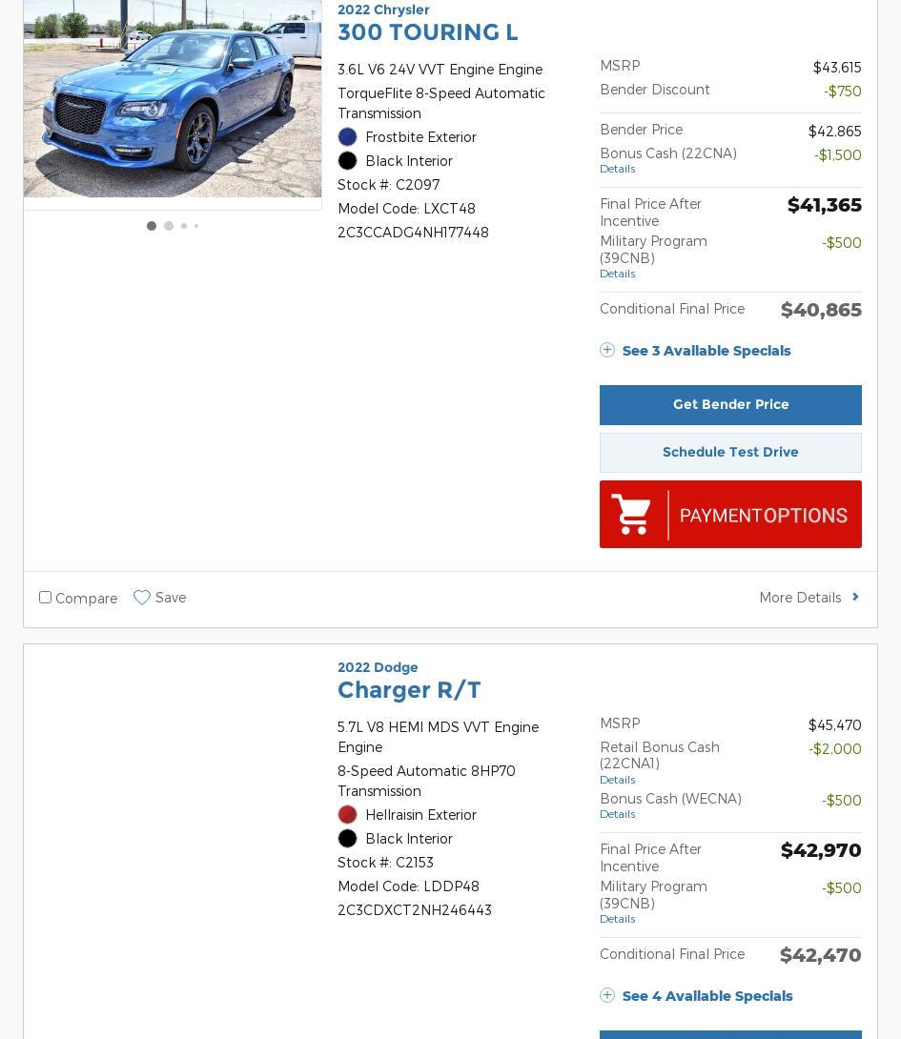
Task: Expand See 4 Available Specials
Action: pyautogui.click(x=707, y=996)
